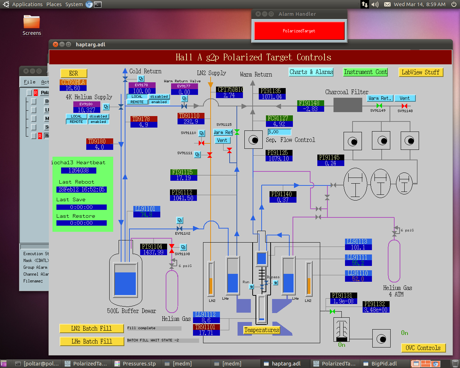
Task: Click the green SV91115 valve symbol
Action: 237,132
